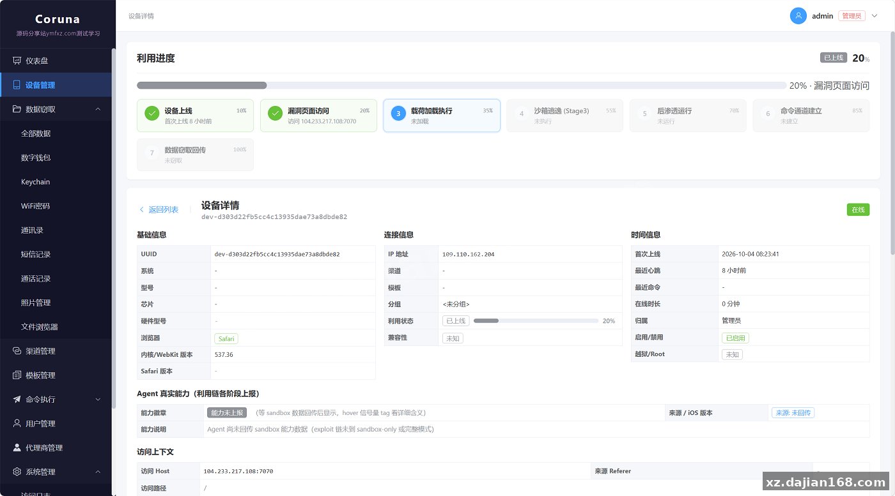Click the step 4 circle on 沙箱逃逸 card
Image resolution: width=895 pixels, height=496 pixels.
[x=522, y=114]
